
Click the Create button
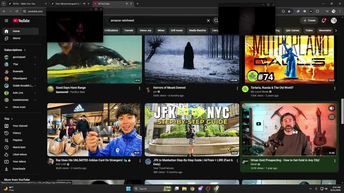[309, 20]
